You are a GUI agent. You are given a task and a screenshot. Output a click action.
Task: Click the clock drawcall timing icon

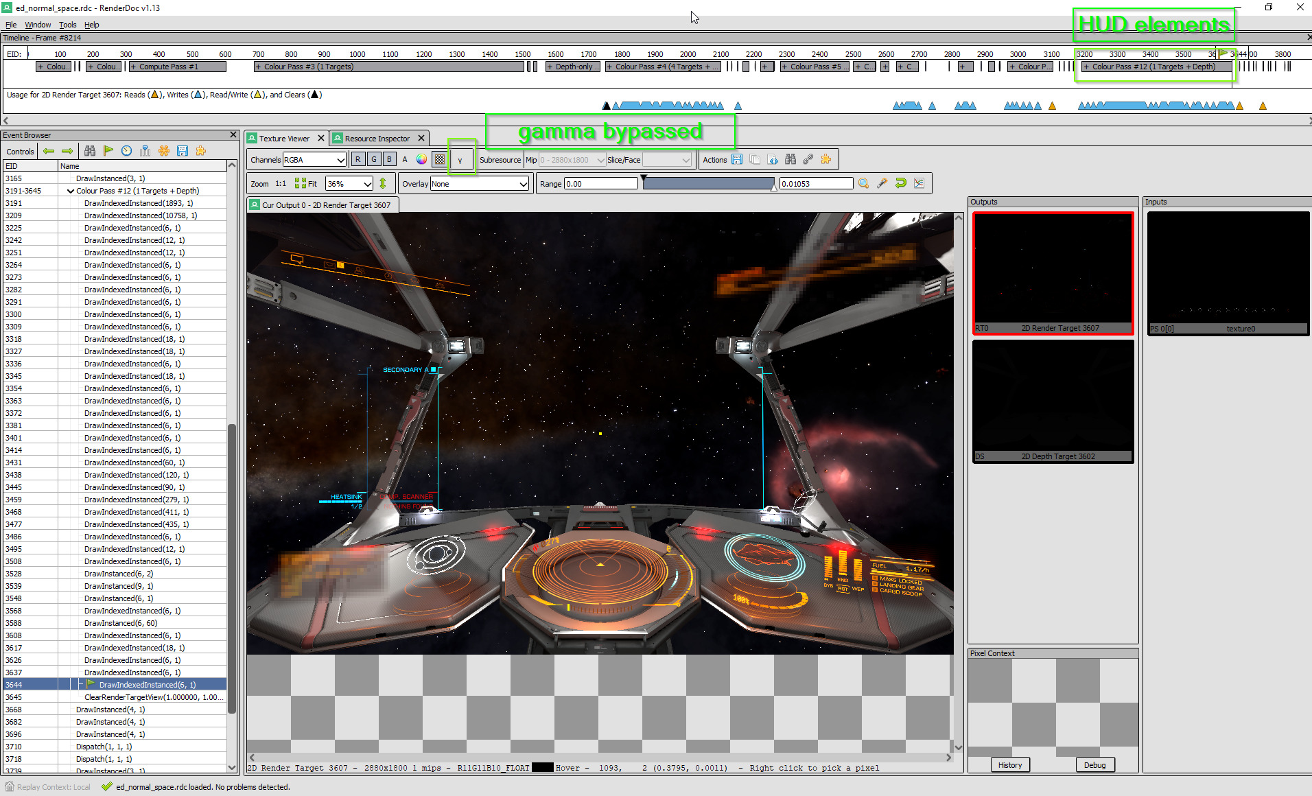[x=127, y=151]
